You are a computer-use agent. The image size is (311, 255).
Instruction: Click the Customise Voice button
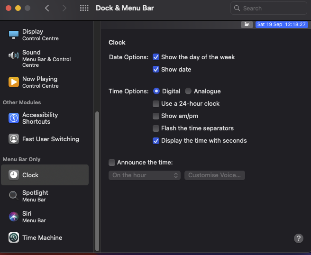click(x=215, y=175)
